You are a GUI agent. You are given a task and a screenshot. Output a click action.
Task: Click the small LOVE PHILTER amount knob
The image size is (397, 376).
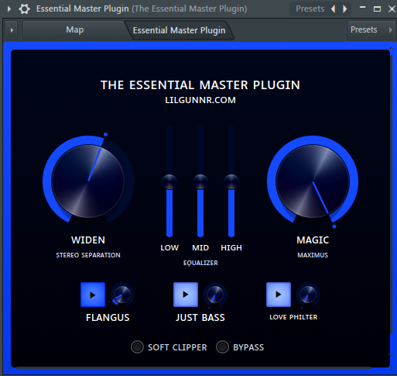click(x=308, y=295)
